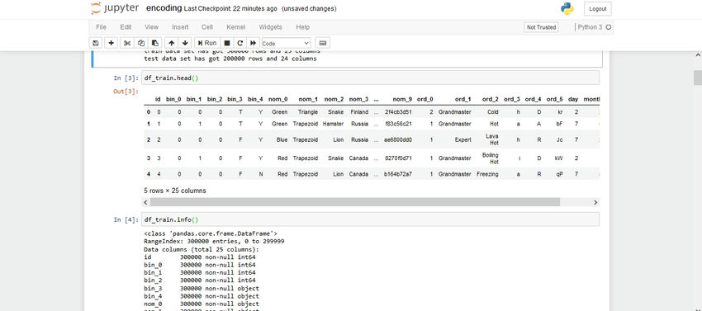This screenshot has height=311, width=702.
Task: Open the File menu
Action: pos(102,27)
